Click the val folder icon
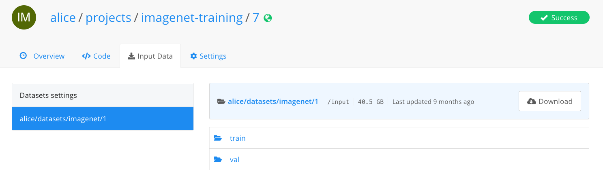 [218, 160]
